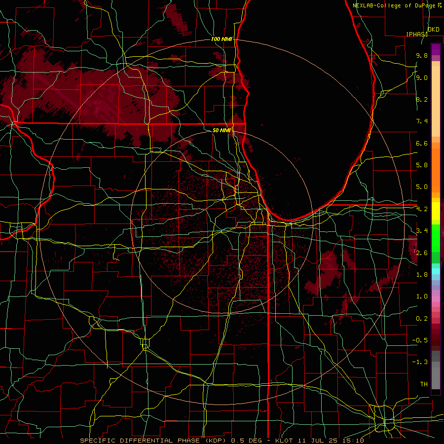
Task: Pick the bright green color bar segment
Action: click(x=436, y=238)
